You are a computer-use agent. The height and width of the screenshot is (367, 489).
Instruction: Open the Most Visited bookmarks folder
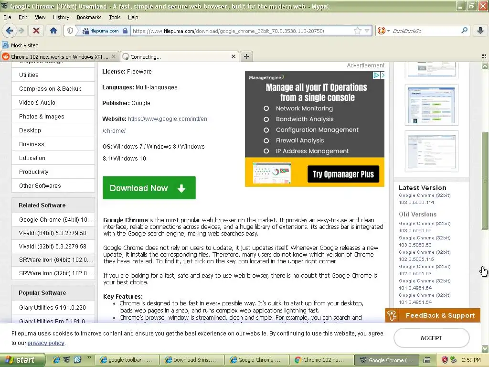20,45
